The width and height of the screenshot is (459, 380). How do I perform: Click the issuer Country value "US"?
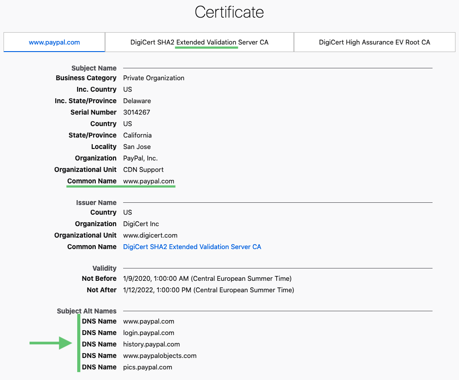128,212
